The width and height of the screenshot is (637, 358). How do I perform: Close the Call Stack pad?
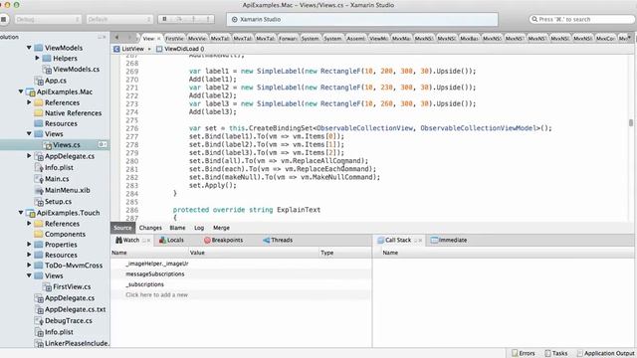tap(420, 241)
